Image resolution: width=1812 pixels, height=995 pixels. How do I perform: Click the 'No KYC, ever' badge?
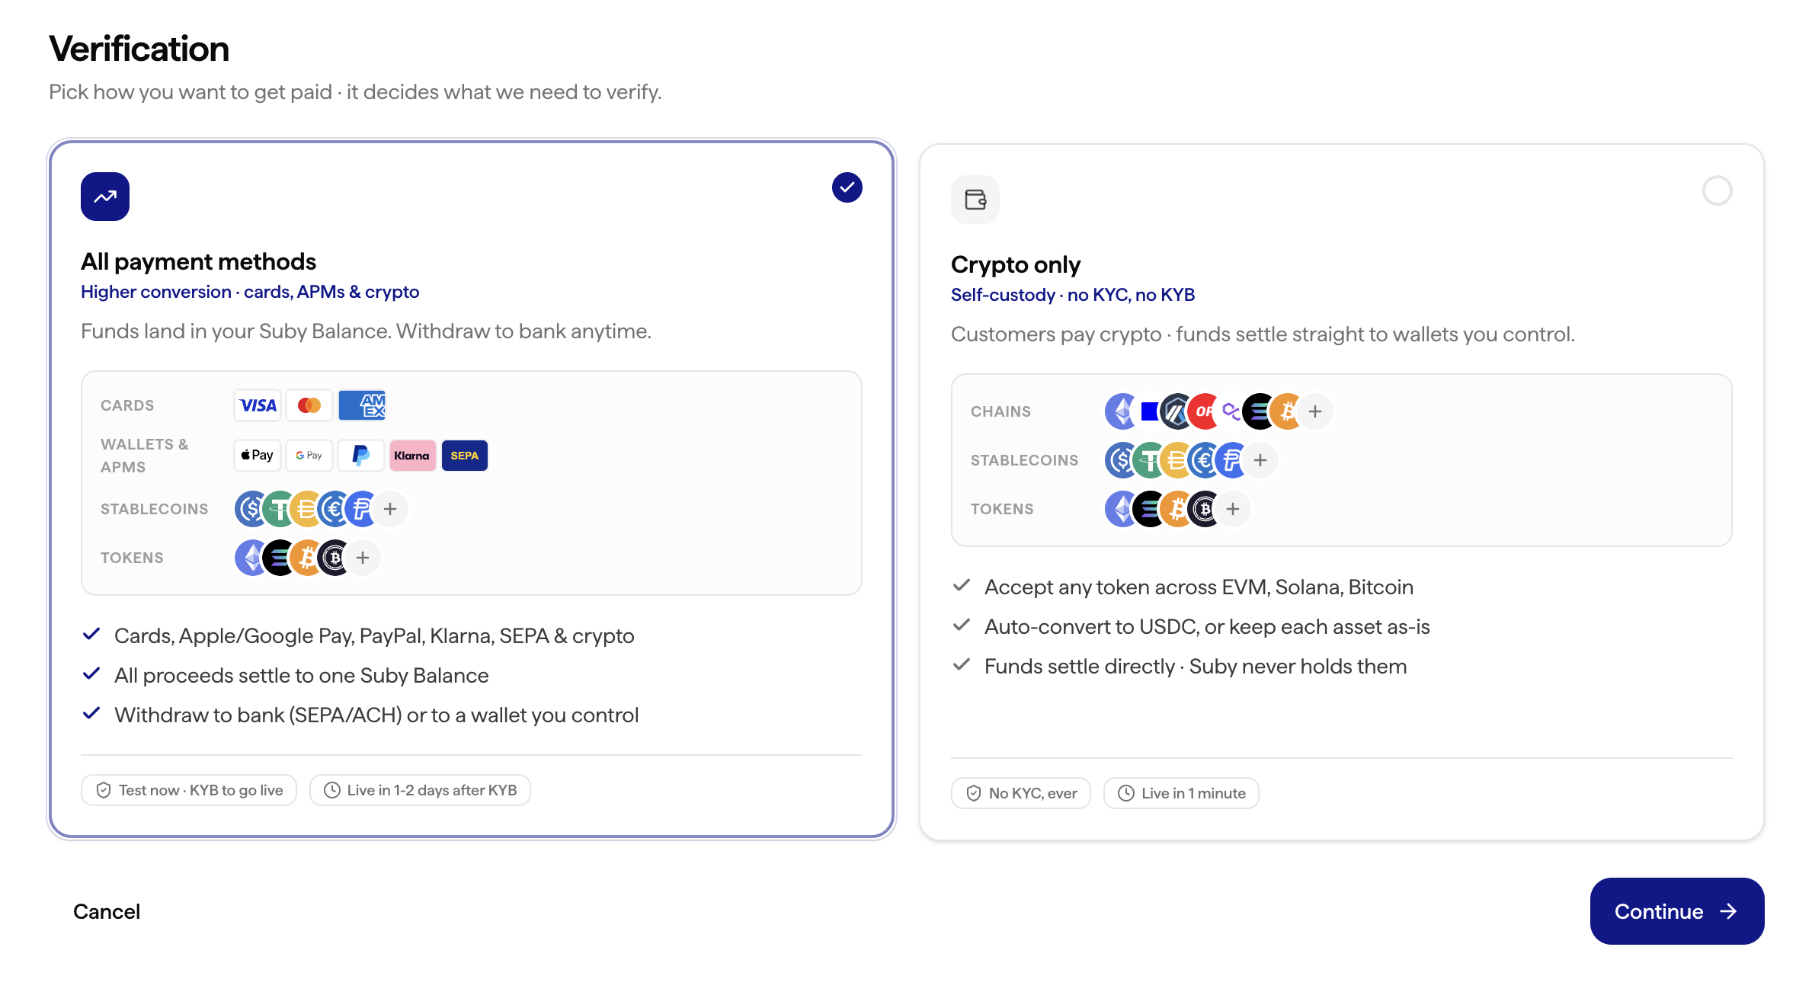coord(1021,793)
